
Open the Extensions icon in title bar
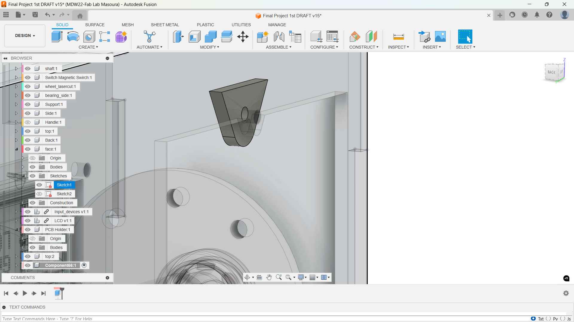pos(512,15)
